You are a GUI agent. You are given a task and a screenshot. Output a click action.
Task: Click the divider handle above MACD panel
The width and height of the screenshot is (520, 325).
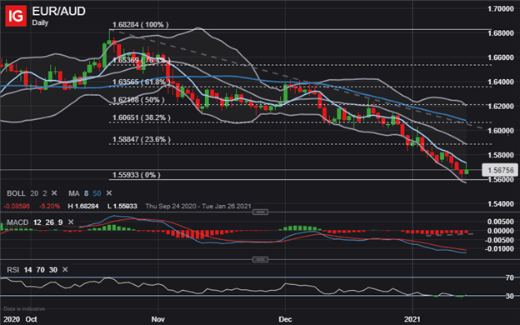coord(260,212)
